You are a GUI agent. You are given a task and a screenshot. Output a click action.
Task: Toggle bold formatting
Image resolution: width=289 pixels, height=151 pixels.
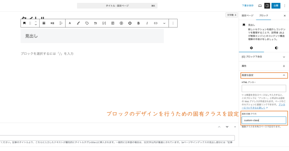(138, 23)
